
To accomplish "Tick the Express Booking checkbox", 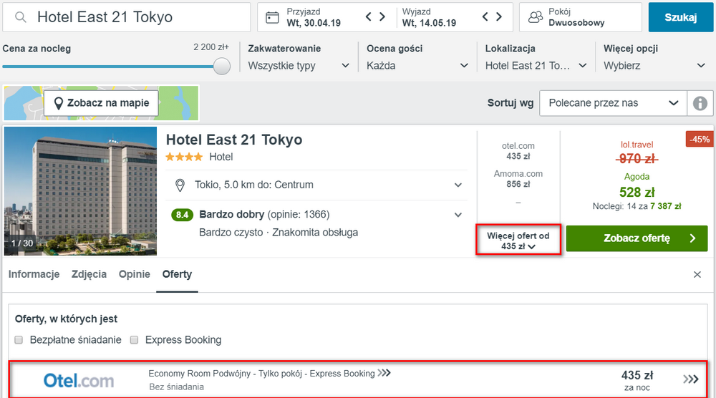I will click(x=135, y=339).
